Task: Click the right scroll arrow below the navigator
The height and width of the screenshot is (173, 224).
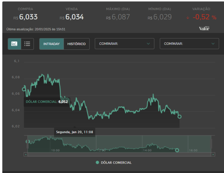Action: 213,154
